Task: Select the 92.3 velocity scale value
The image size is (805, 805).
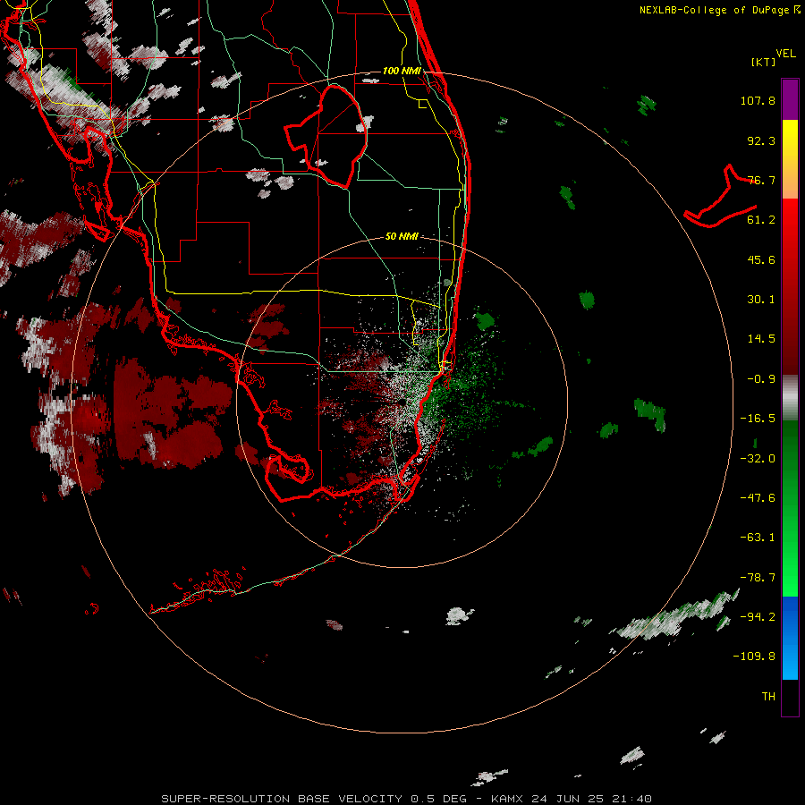Action: [x=761, y=140]
